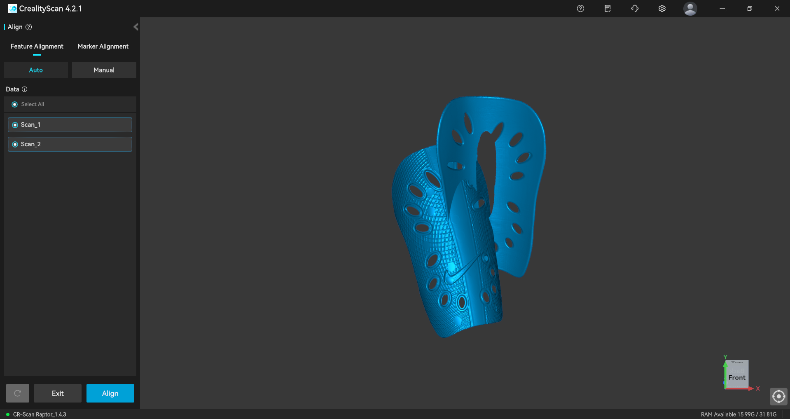The image size is (790, 419).
Task: Click the recenter view target icon
Action: pyautogui.click(x=778, y=396)
